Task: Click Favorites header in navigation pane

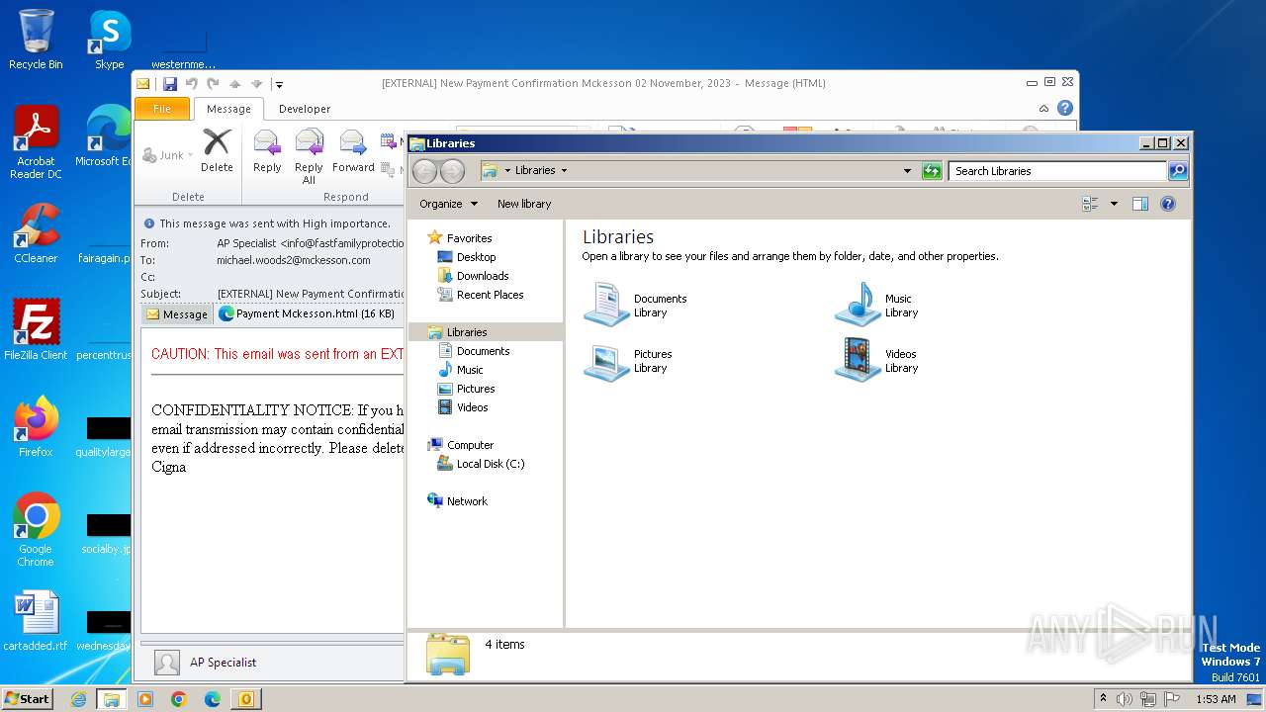Action: pos(460,238)
